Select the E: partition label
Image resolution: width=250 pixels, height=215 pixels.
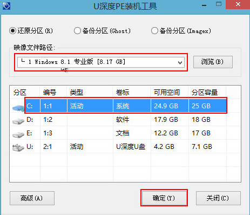(29, 133)
